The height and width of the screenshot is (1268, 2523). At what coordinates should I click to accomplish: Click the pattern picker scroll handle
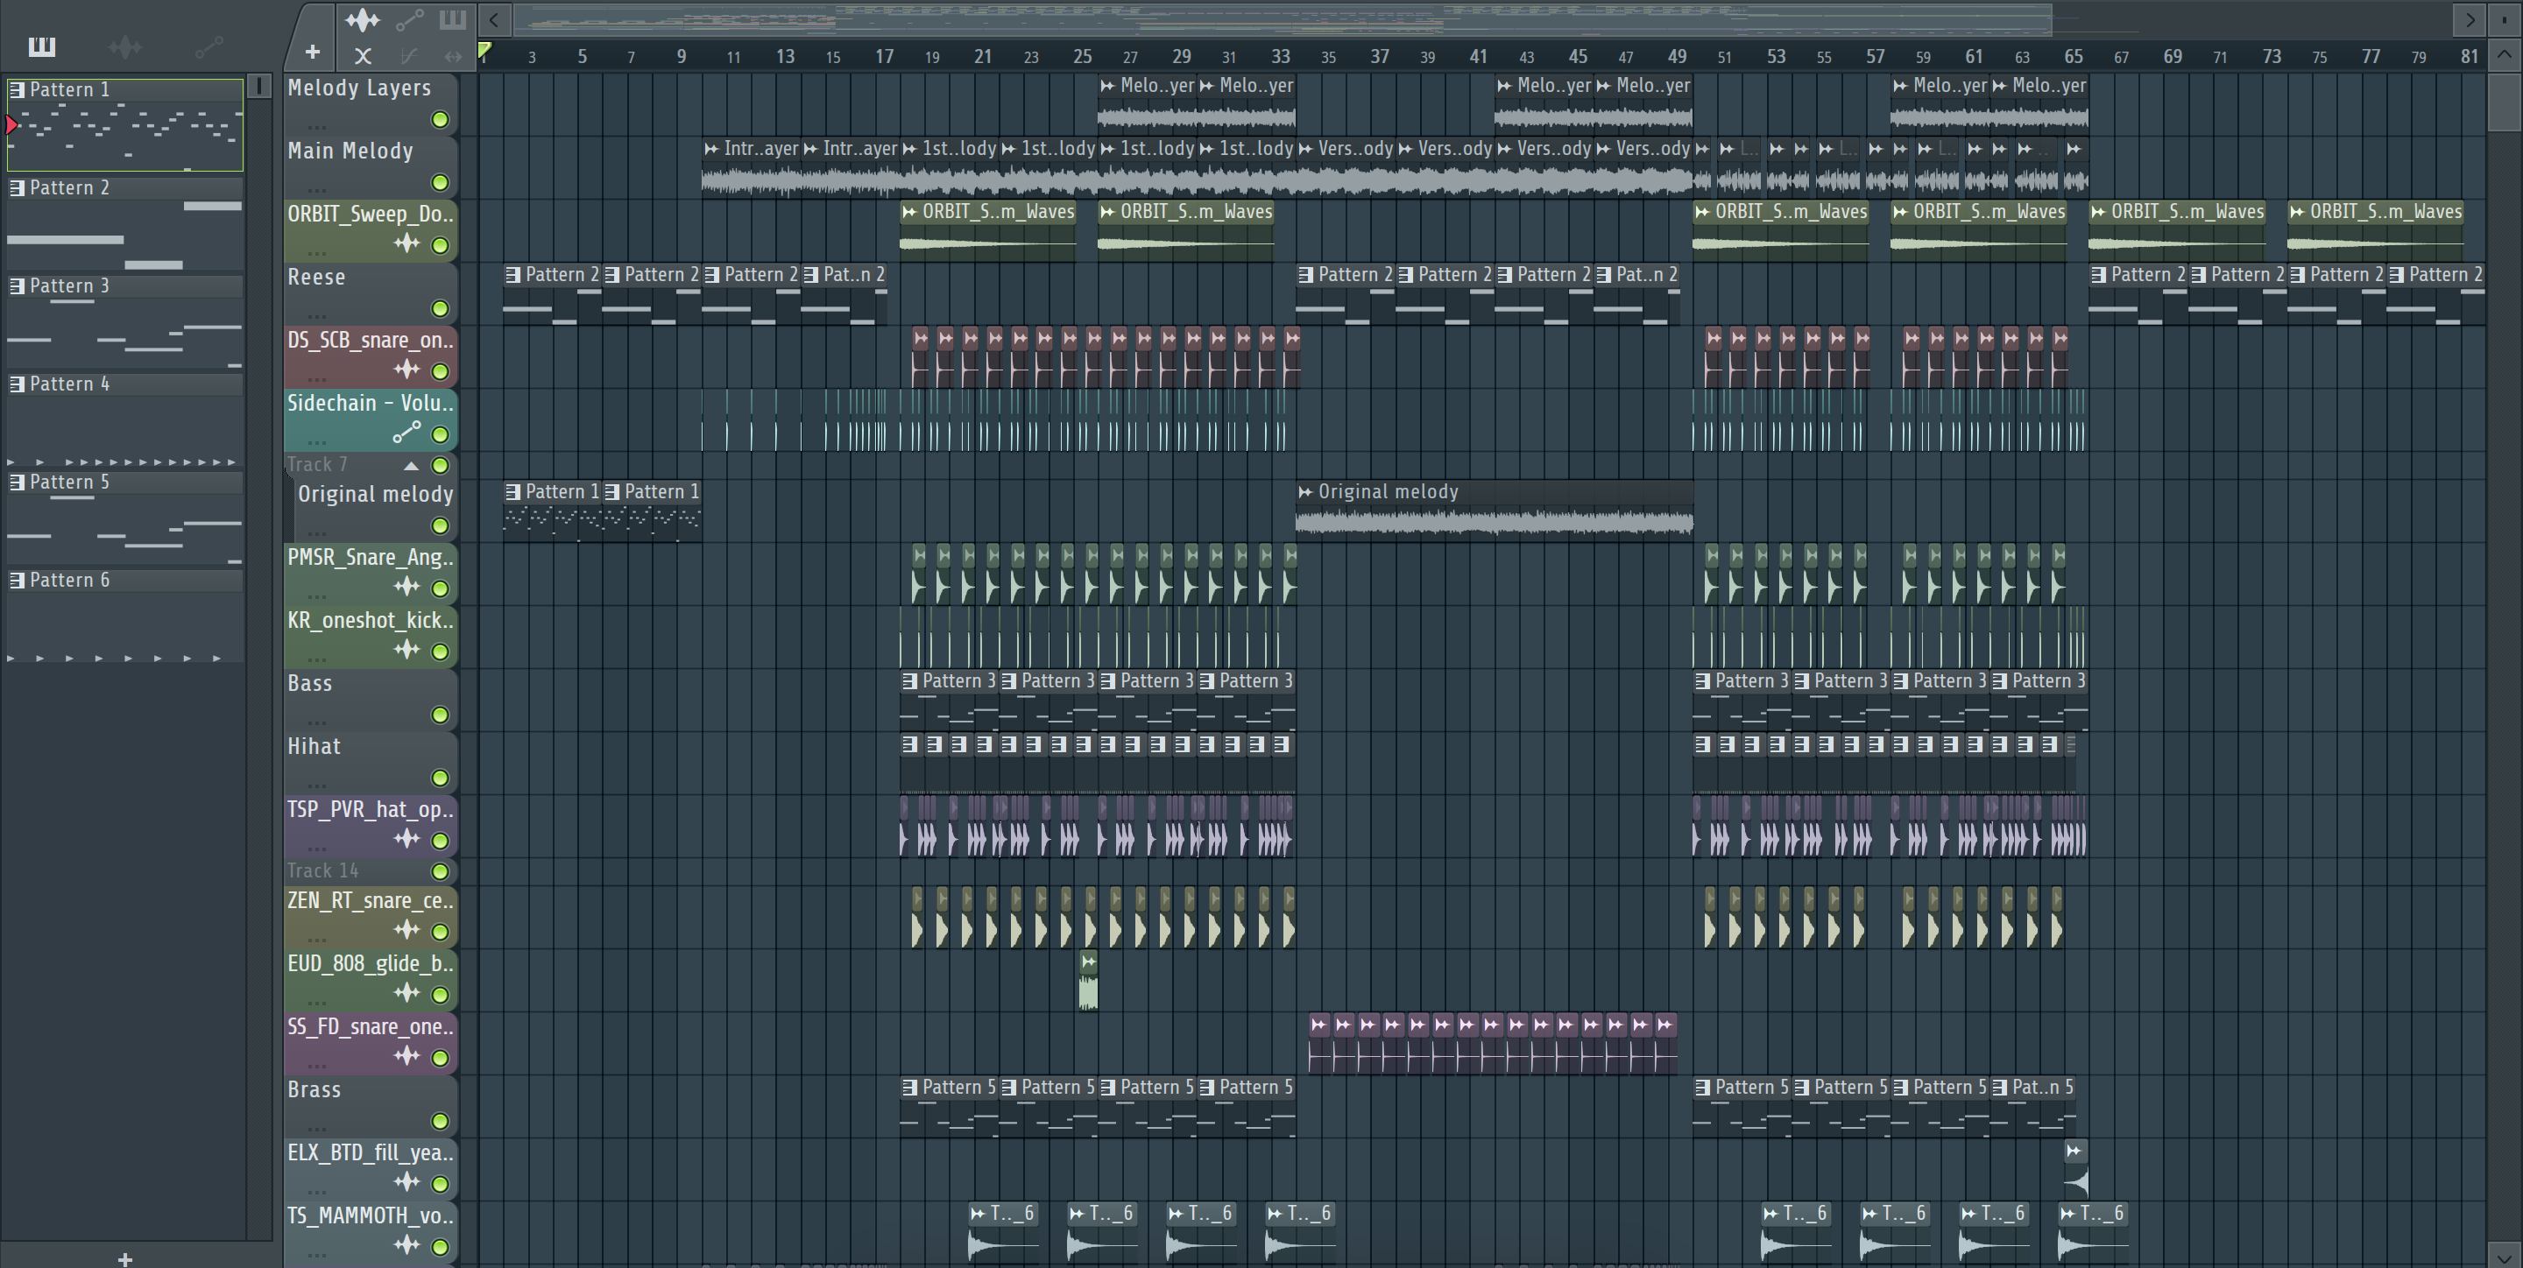click(x=258, y=86)
